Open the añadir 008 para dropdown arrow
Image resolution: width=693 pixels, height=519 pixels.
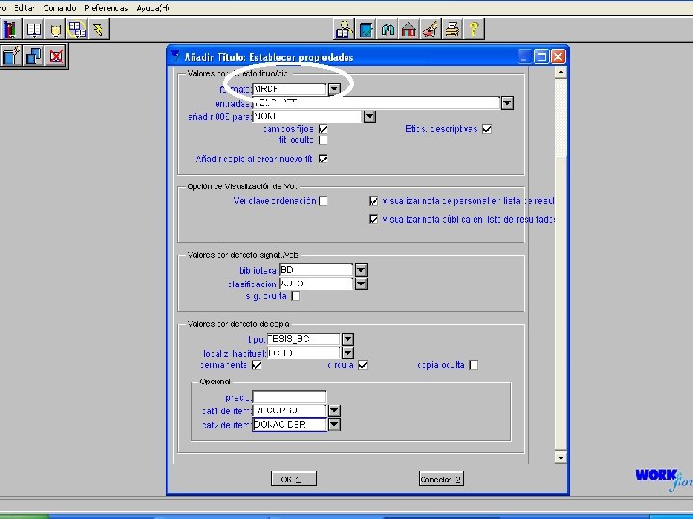click(x=370, y=116)
